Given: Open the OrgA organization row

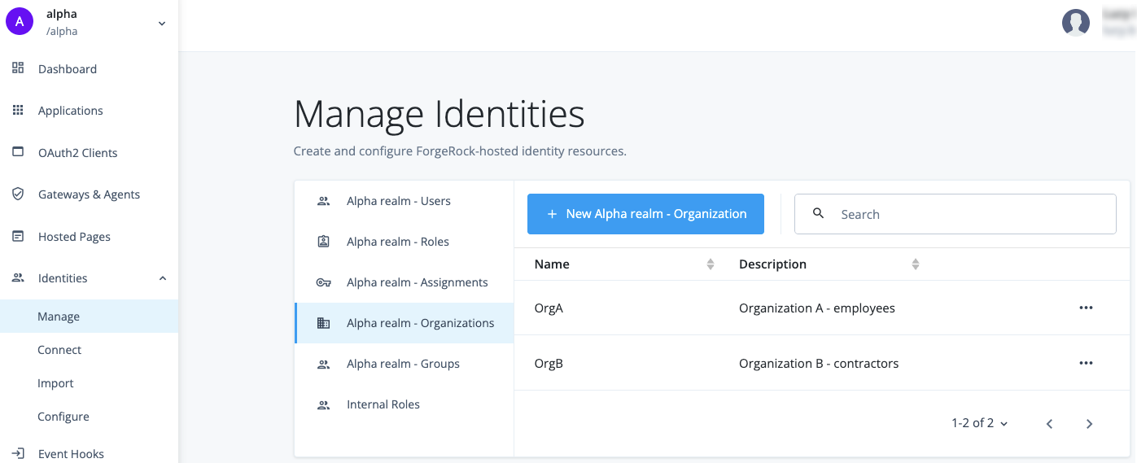Looking at the screenshot, I should [822, 308].
